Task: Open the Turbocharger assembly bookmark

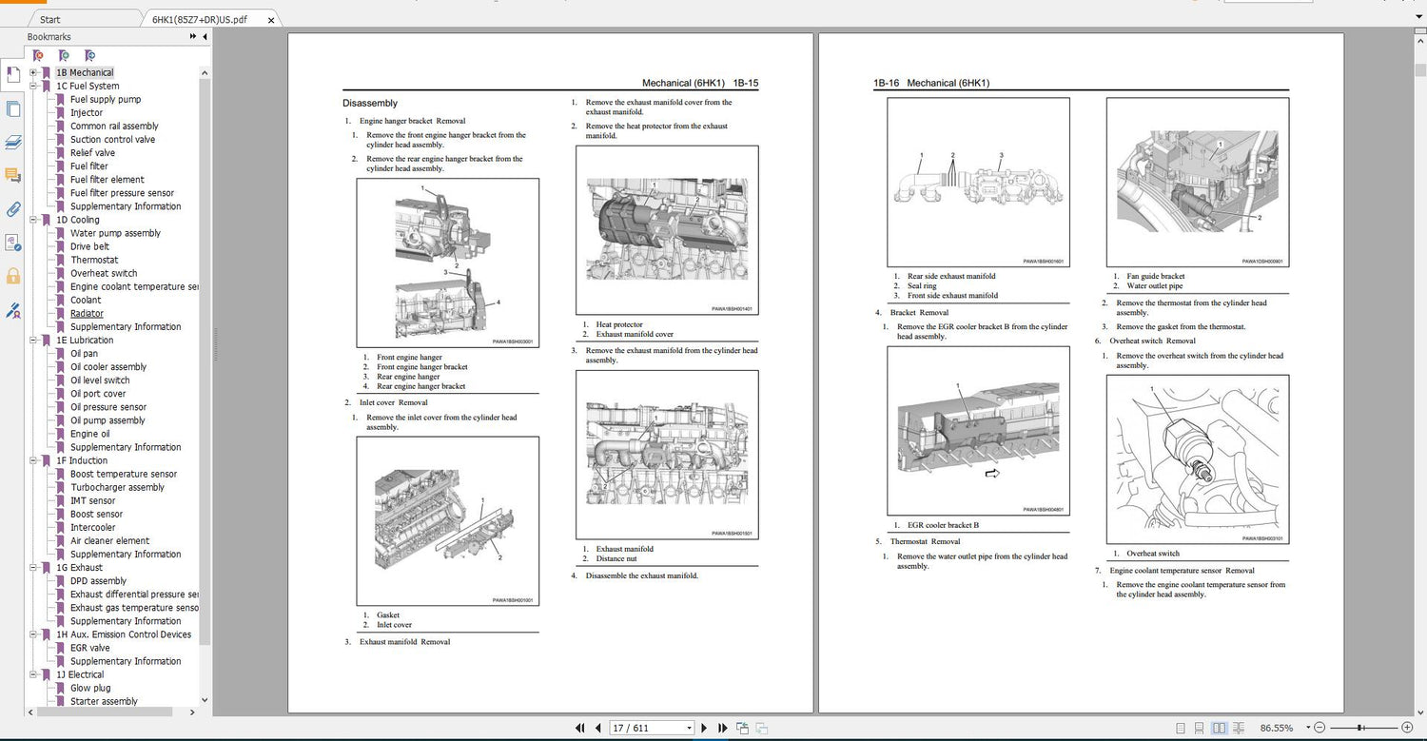Action: [117, 487]
